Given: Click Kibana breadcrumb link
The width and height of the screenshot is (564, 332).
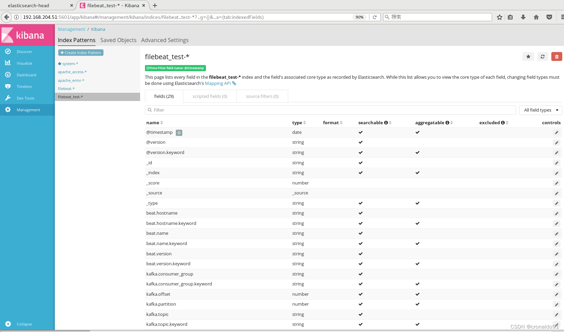Looking at the screenshot, I should [98, 29].
